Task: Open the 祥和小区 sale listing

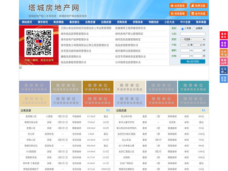Action: pos(31,140)
